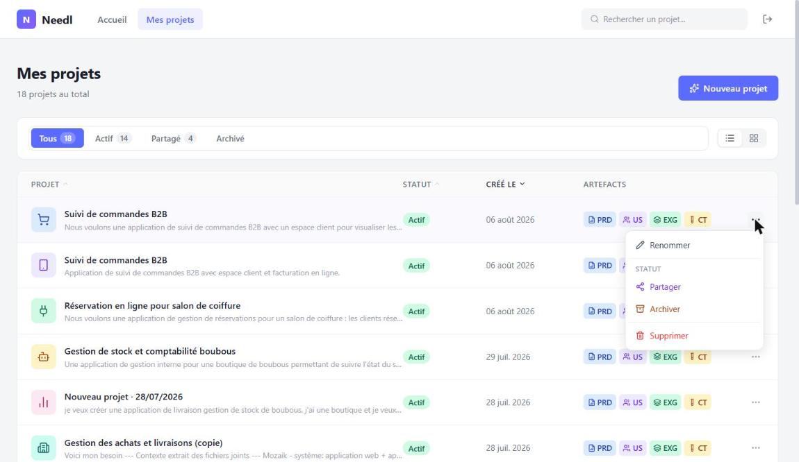Open PRD artefact of Gestion des achats et livraisons
This screenshot has height=462, width=799.
[600, 447]
